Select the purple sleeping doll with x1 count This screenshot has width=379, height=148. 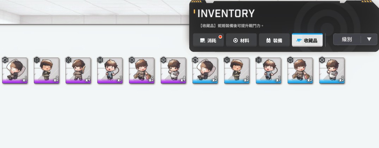coord(15,70)
